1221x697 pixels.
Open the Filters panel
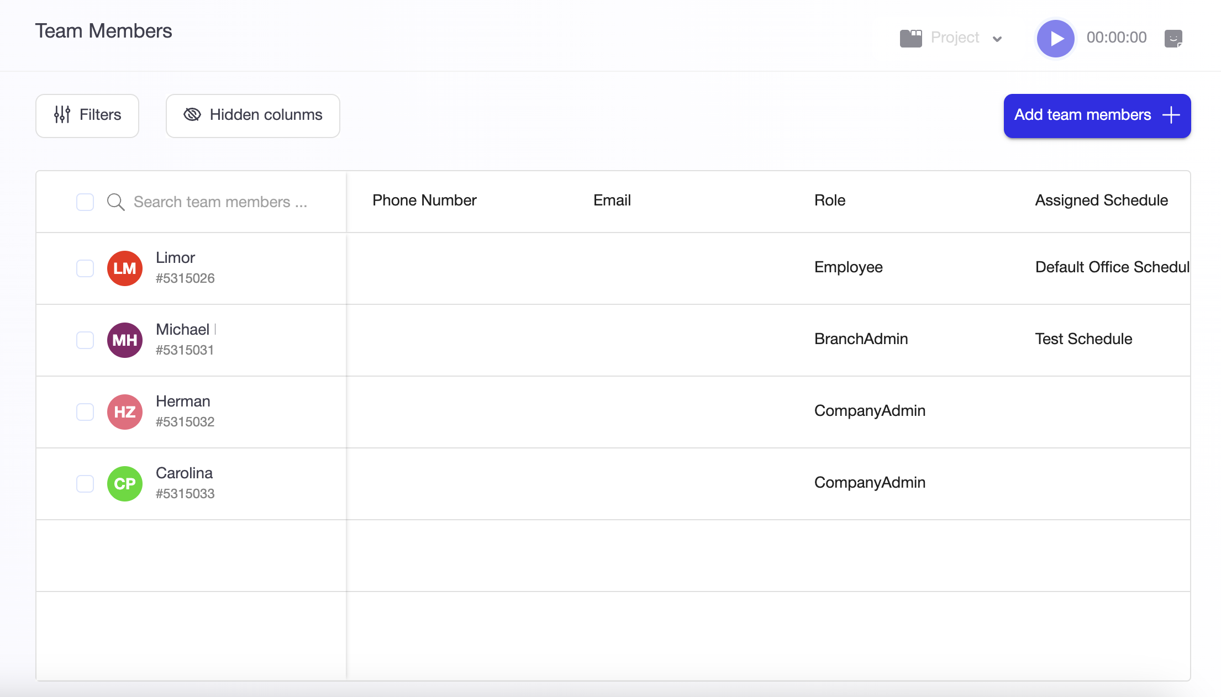[x=87, y=115]
